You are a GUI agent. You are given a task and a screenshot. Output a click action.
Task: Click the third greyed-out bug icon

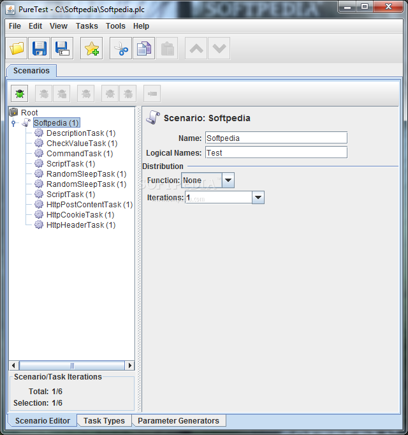click(x=85, y=94)
